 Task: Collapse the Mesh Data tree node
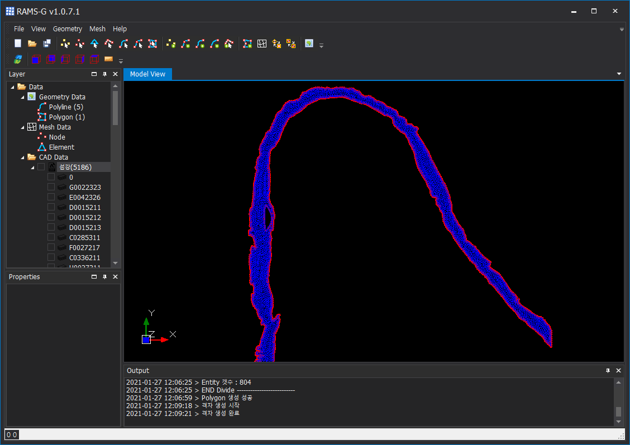[x=22, y=127]
